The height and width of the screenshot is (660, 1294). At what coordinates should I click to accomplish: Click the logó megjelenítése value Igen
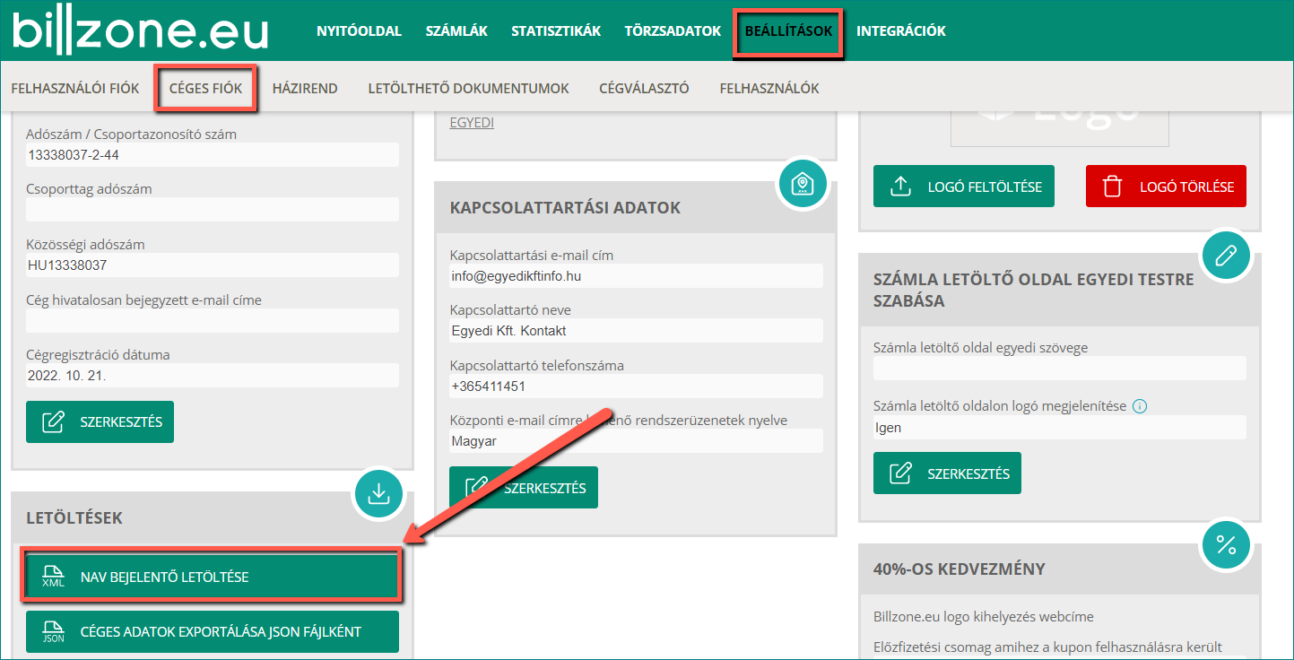point(1060,428)
